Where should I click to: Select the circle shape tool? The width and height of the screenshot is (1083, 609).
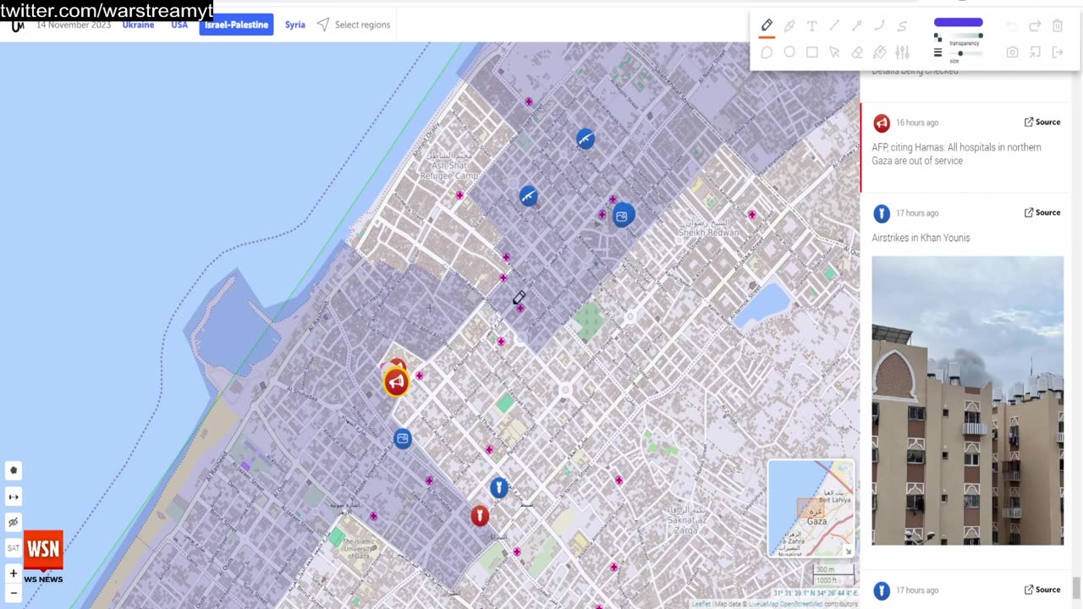pos(789,52)
